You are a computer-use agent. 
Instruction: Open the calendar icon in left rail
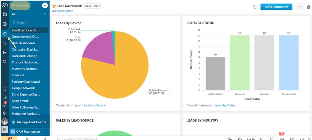pyautogui.click(x=5, y=97)
